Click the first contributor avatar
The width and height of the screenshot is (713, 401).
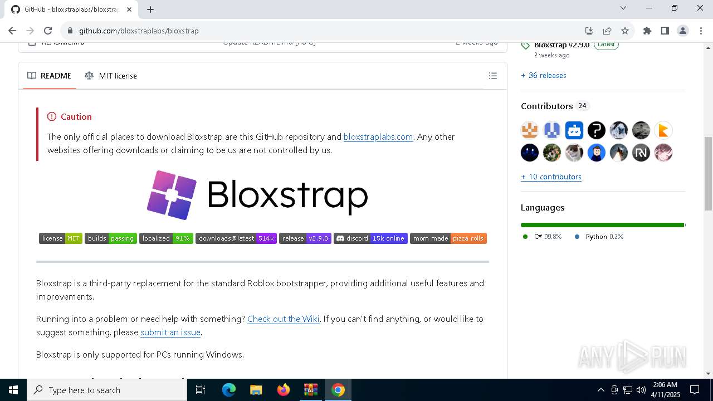pos(530,130)
